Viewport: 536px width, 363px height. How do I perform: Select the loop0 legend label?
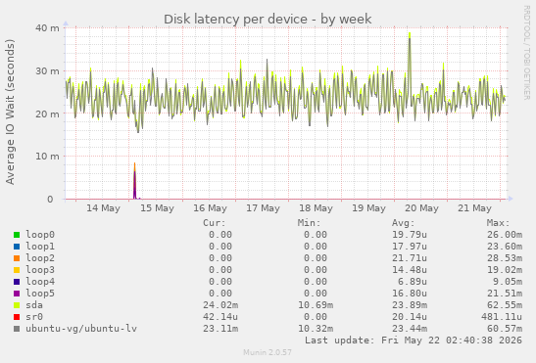(x=40, y=235)
